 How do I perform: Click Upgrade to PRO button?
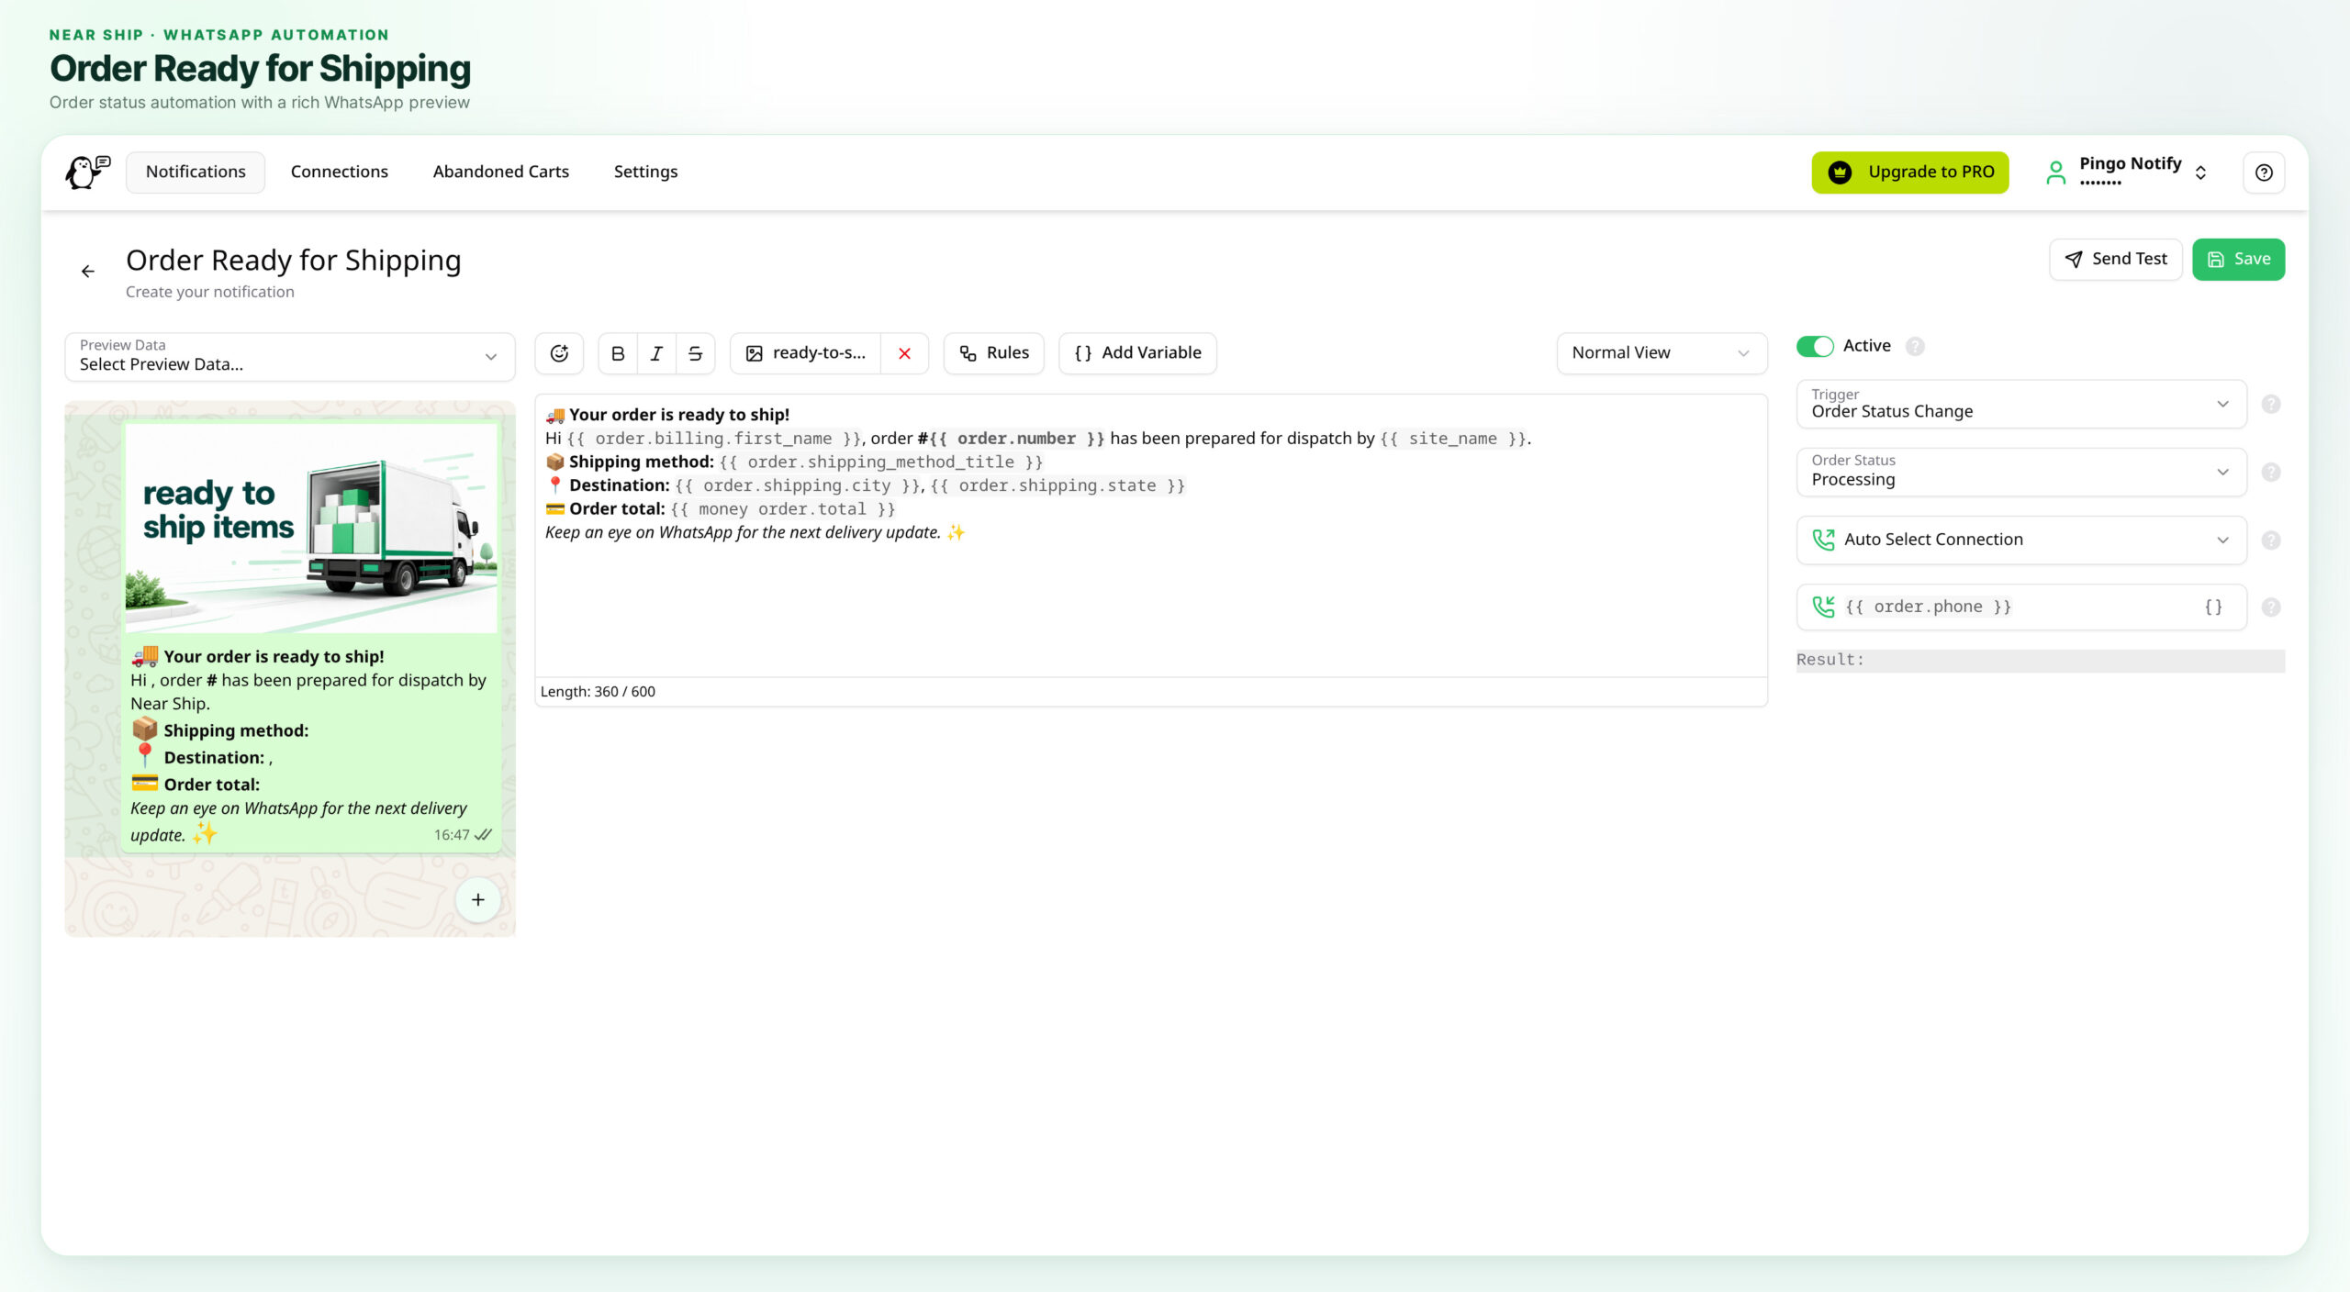[x=1910, y=173]
